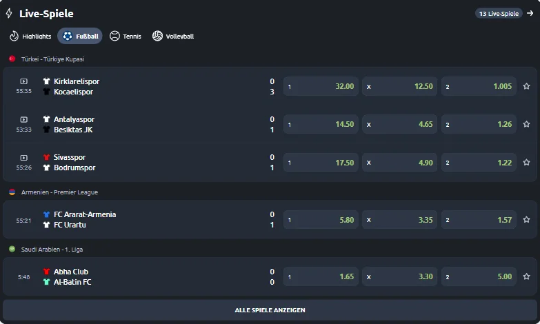Open all live games via arrow icon
The height and width of the screenshot is (324, 540).
click(530, 13)
